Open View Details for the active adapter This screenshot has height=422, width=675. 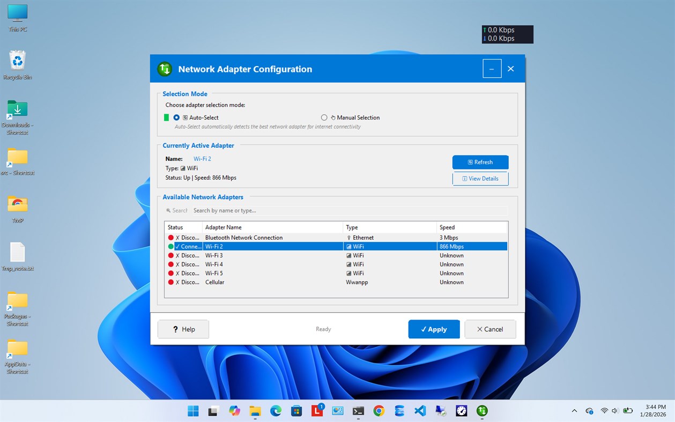pyautogui.click(x=480, y=179)
